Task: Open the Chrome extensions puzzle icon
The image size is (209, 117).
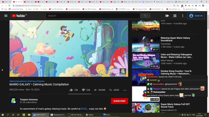Action: coord(196,6)
